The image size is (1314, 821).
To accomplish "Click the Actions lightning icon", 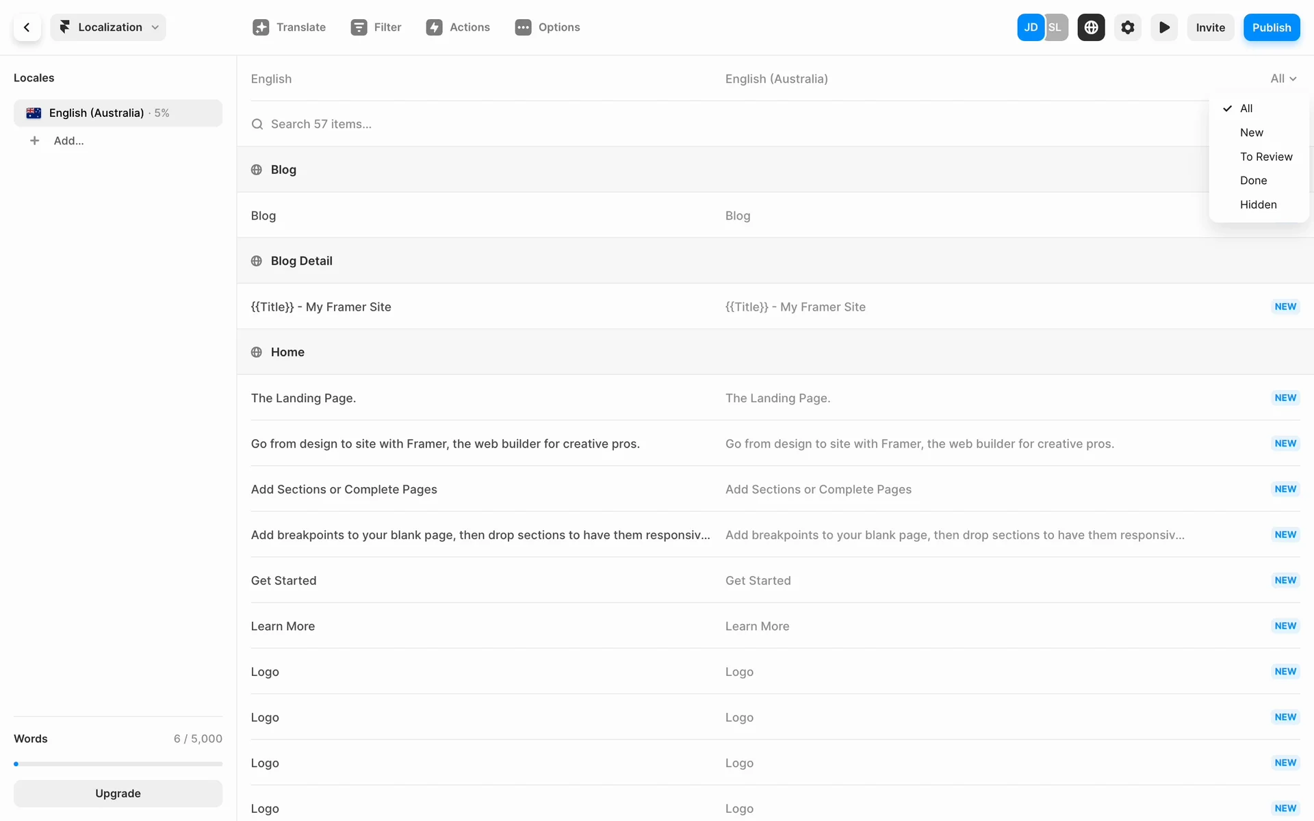I will click(434, 27).
